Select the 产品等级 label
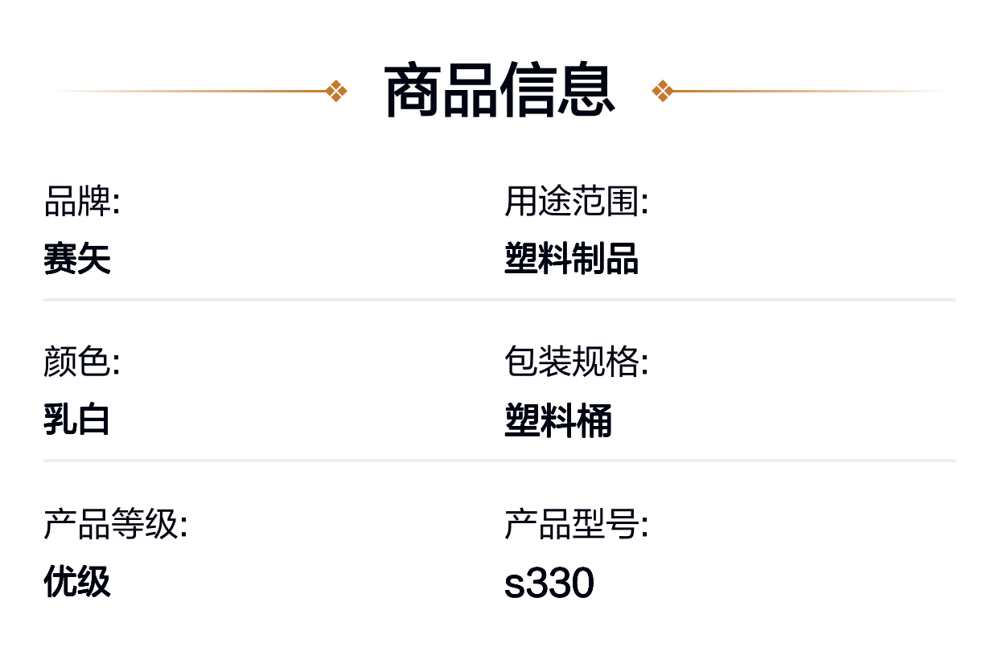 (x=116, y=524)
